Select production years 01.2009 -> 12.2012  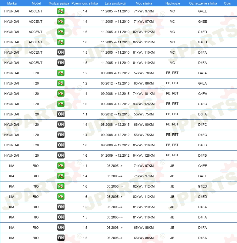coord(115,155)
